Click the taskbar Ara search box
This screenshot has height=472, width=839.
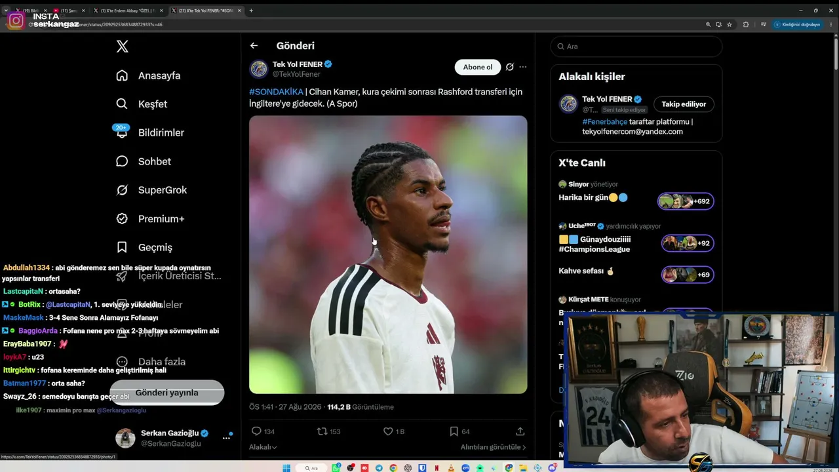point(311,468)
